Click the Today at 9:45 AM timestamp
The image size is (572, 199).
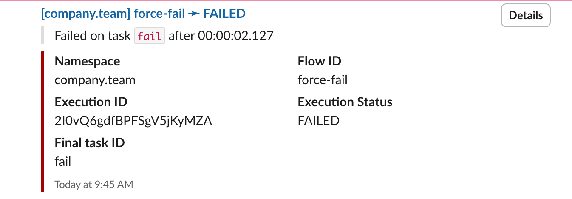coord(93,185)
